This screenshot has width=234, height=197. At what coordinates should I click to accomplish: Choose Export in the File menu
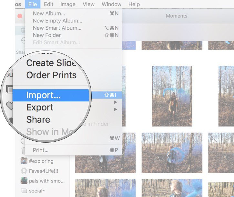[x=40, y=107]
